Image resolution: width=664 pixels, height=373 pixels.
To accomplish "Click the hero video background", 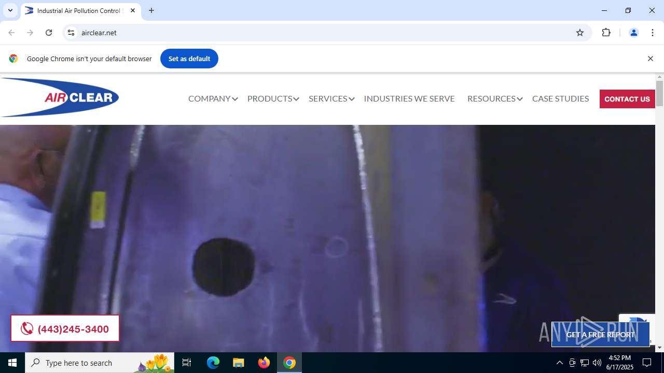I will coord(327,238).
